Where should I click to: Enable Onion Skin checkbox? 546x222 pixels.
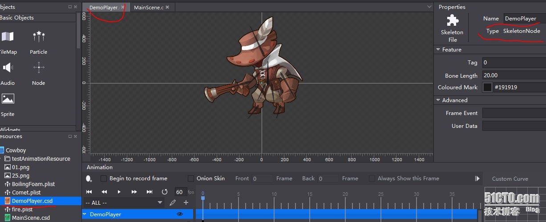[191, 178]
